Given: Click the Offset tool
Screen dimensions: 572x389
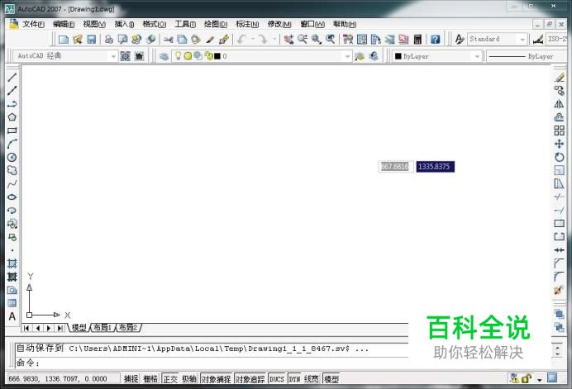Looking at the screenshot, I should coord(560,117).
